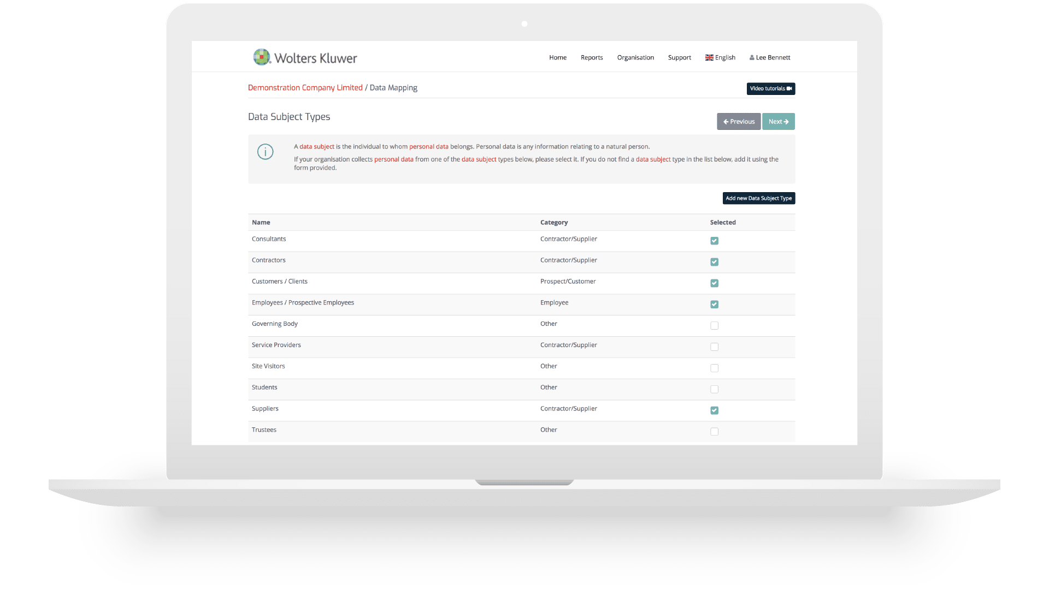
Task: Select the Suppliers row name
Action: [265, 409]
